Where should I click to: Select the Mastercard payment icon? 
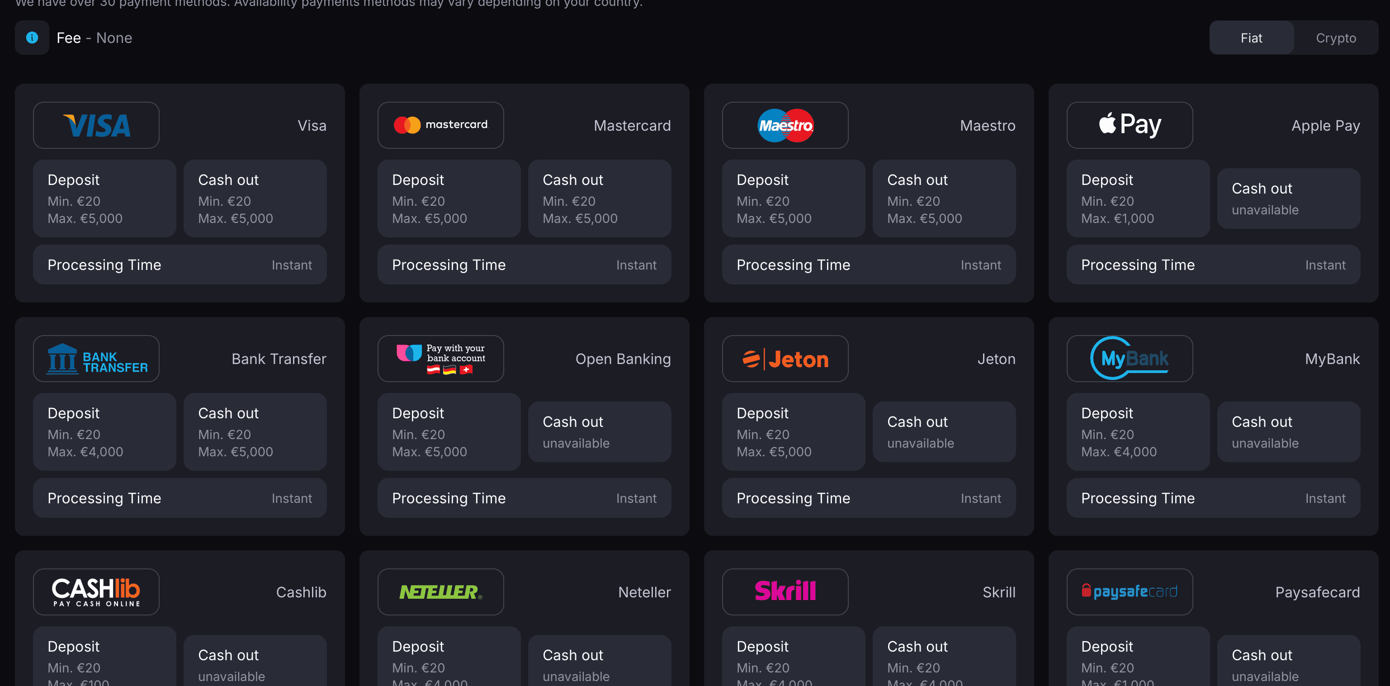point(440,125)
